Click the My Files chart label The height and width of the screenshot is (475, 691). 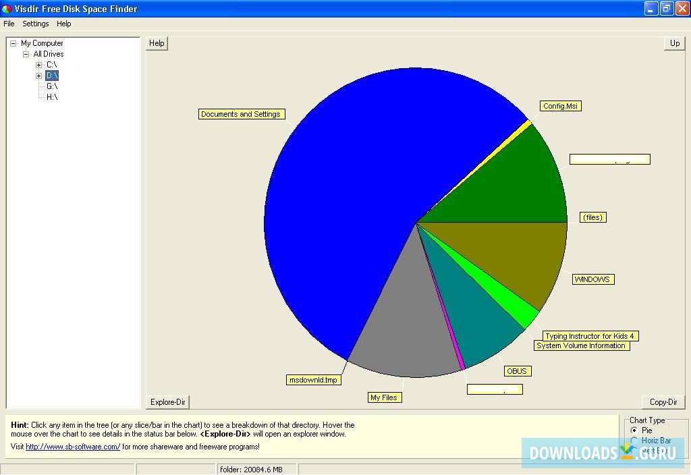(x=385, y=397)
